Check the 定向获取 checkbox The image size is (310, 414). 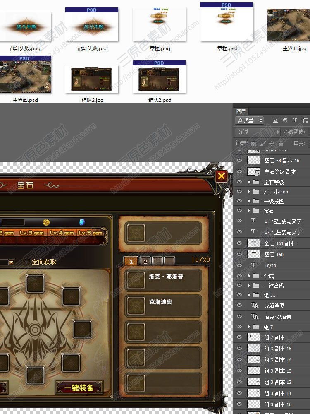click(26, 262)
